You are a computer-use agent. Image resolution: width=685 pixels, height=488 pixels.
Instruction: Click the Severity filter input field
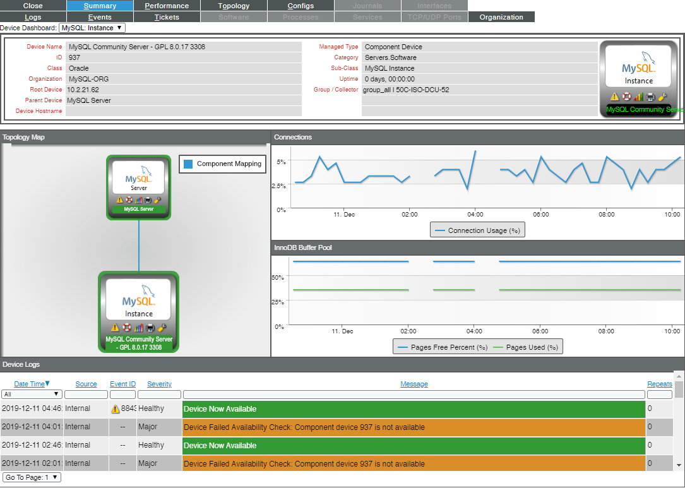pos(160,395)
